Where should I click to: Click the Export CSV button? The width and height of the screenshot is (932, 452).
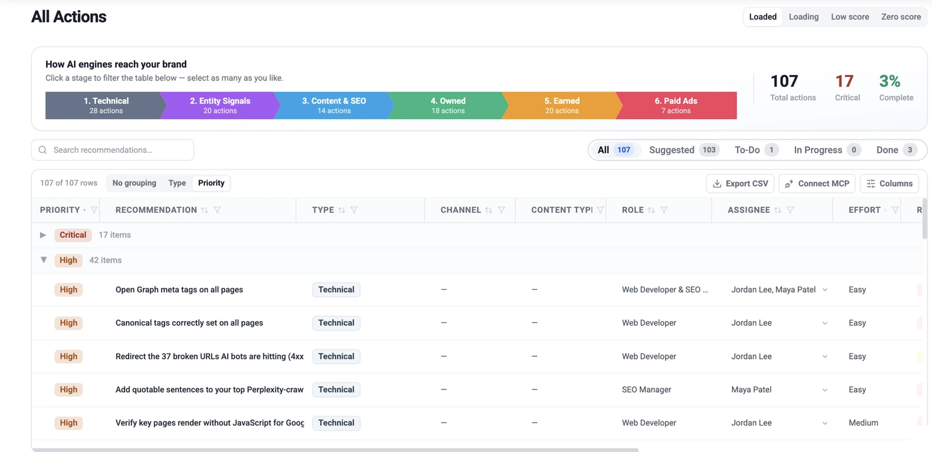point(740,183)
